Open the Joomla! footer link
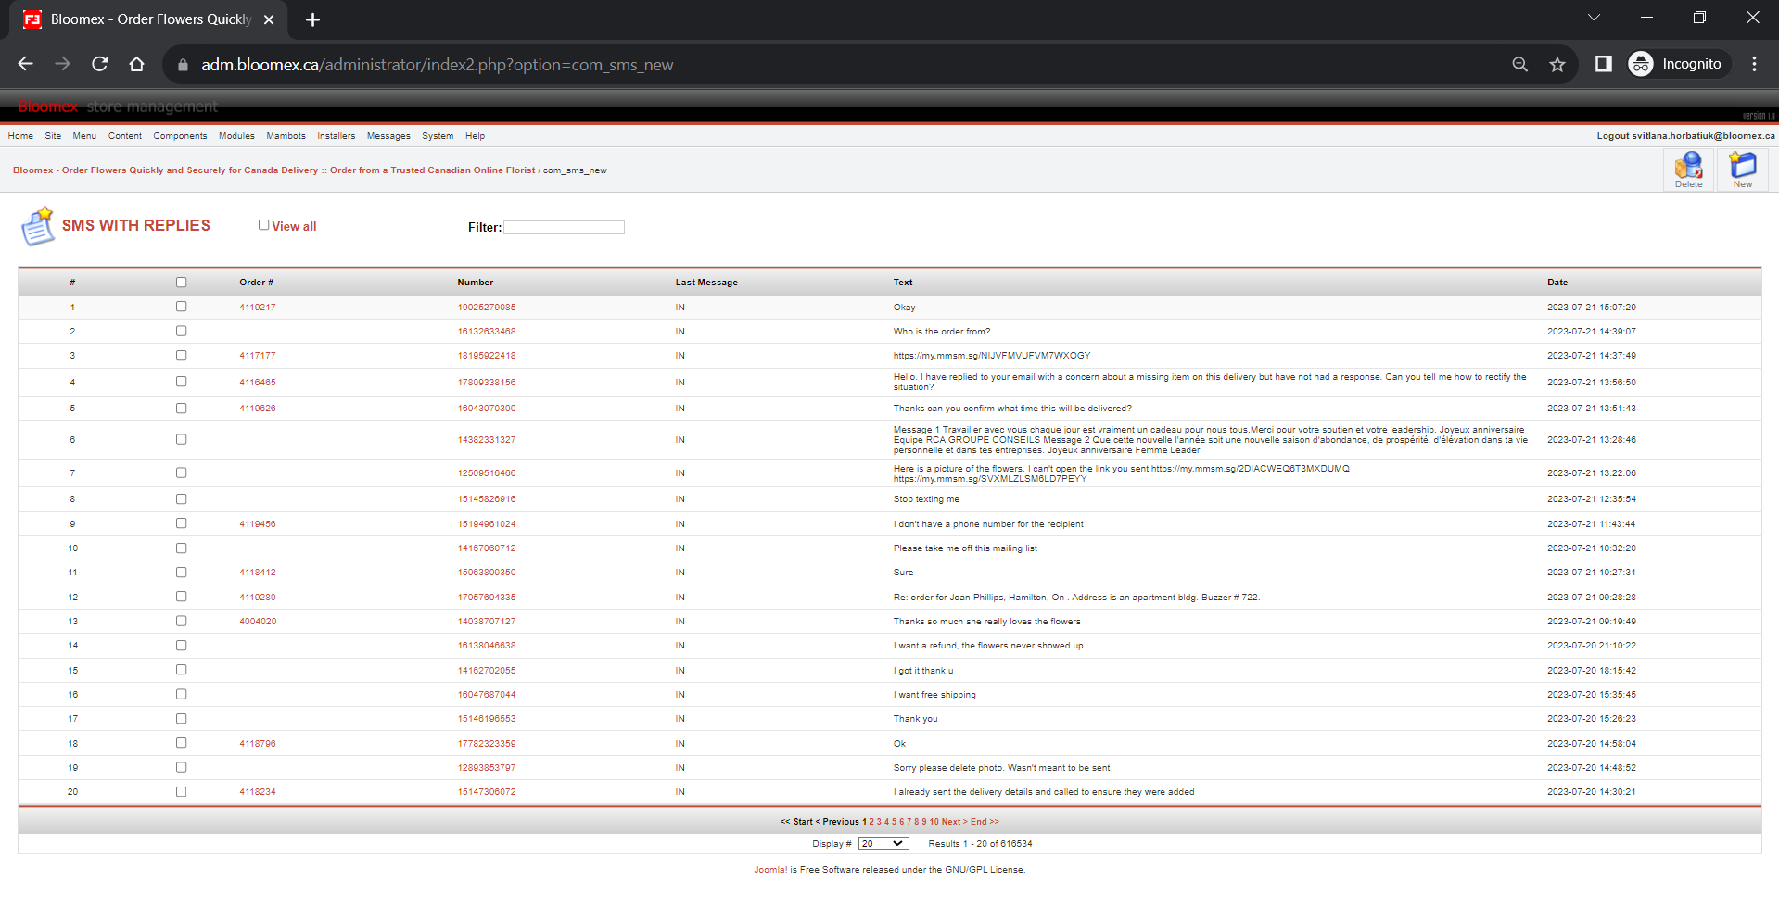This screenshot has width=1779, height=919. tap(770, 870)
